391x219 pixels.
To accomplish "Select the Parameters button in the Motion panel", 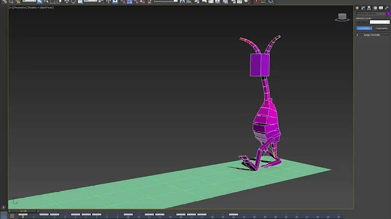I will click(364, 28).
